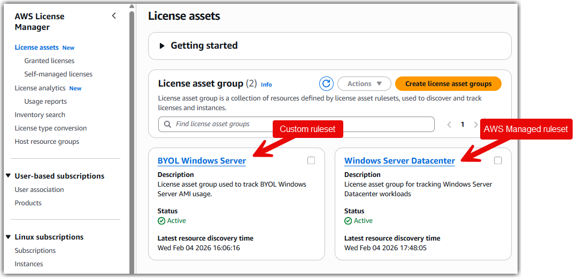The width and height of the screenshot is (578, 278).
Task: Open User association page
Action: coord(39,189)
